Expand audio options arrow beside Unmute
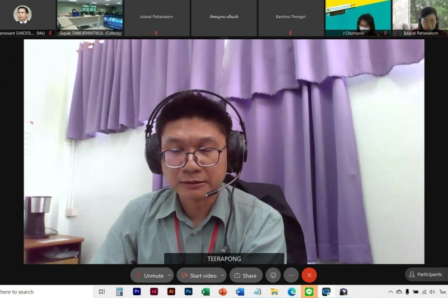This screenshot has height=298, width=448. [x=170, y=275]
